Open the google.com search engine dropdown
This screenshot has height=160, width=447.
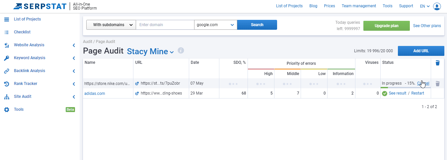point(216,25)
